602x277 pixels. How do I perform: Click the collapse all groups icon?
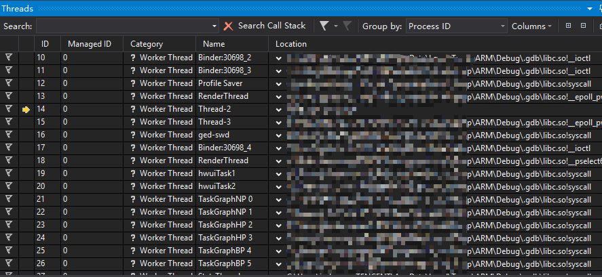coord(583,26)
